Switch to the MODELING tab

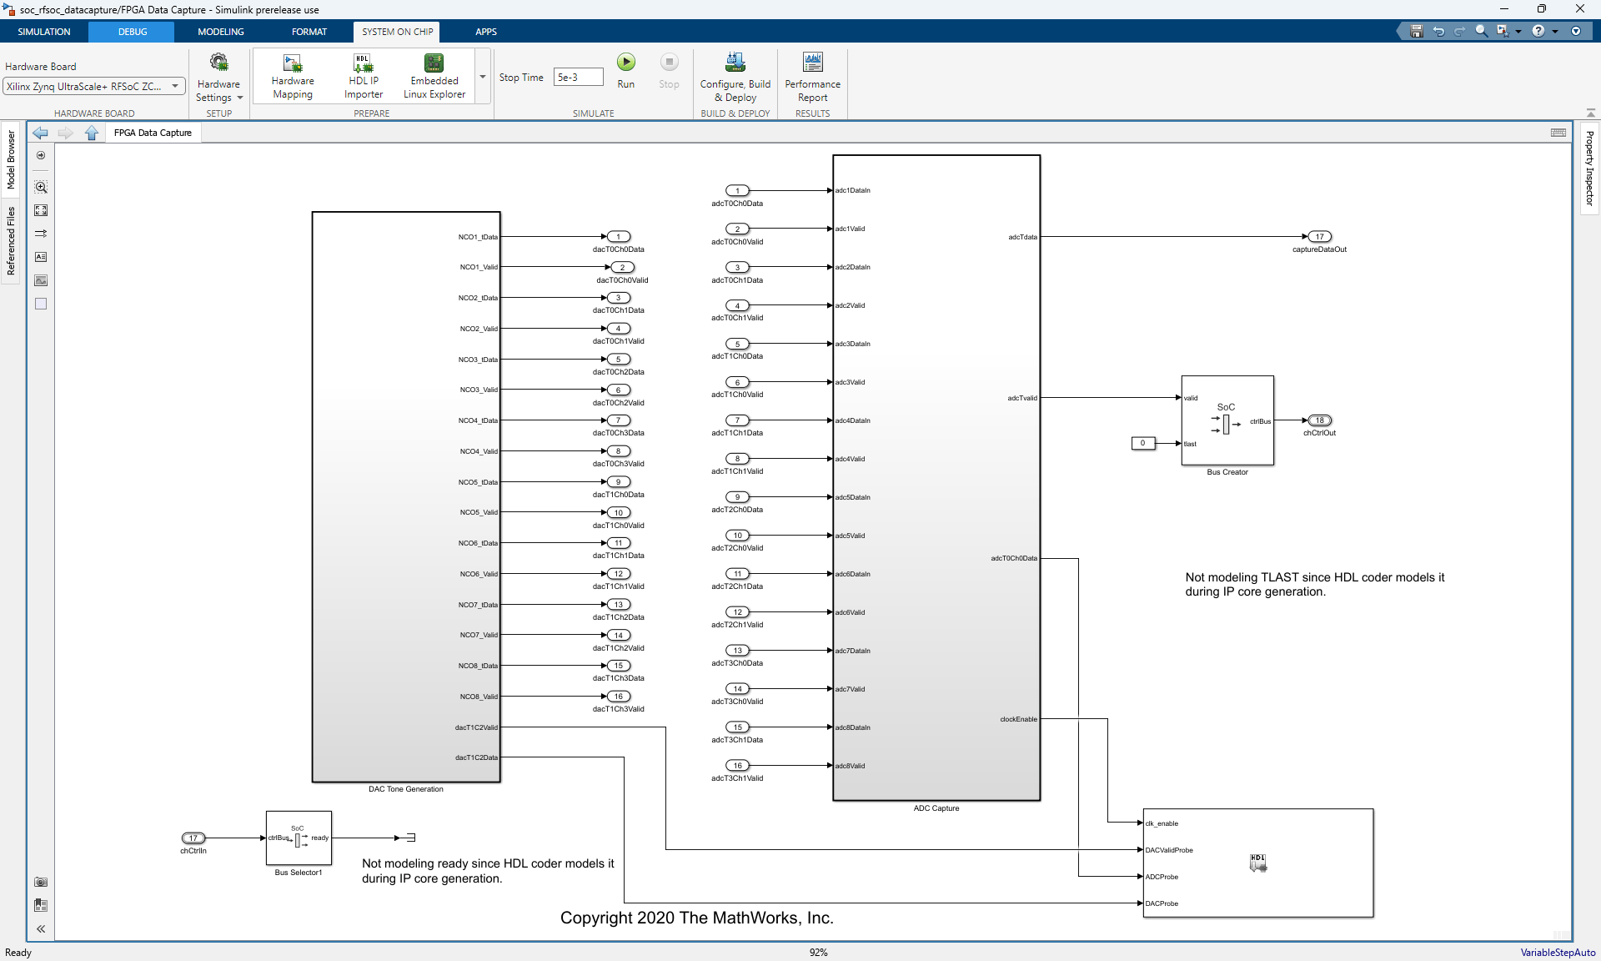221,32
